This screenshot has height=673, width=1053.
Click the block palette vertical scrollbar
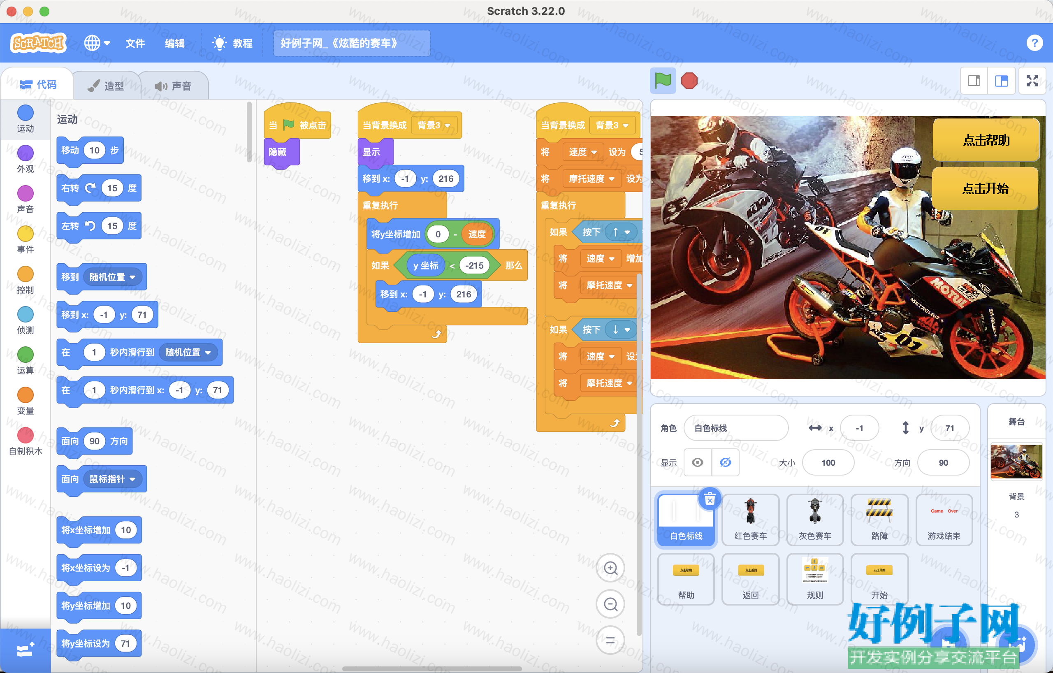[x=249, y=131]
